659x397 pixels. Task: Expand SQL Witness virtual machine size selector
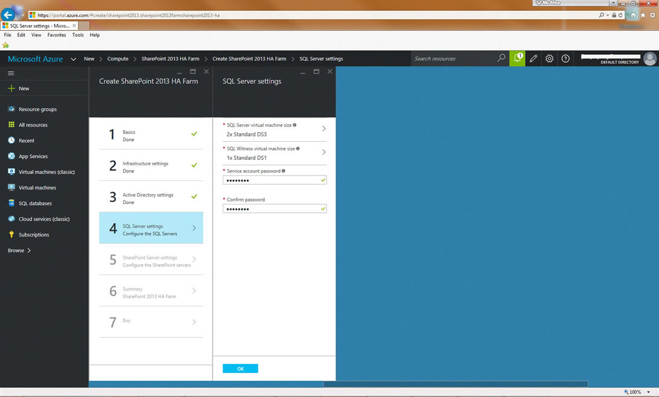(x=323, y=153)
